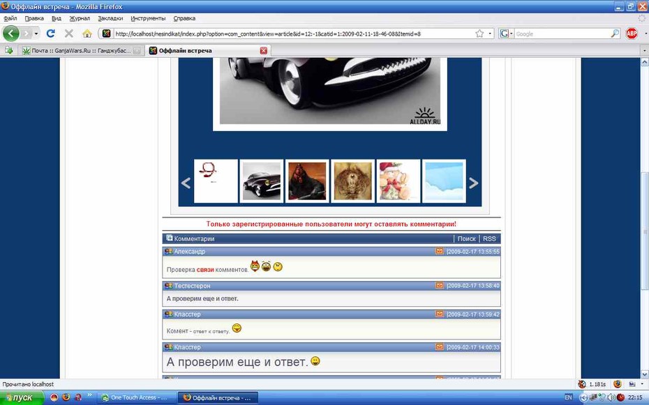This screenshot has width=649, height=405.
Task: Open the Правка menu
Action: pos(34,18)
